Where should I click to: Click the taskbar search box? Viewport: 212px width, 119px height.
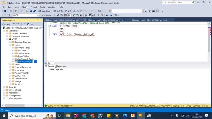point(32,116)
